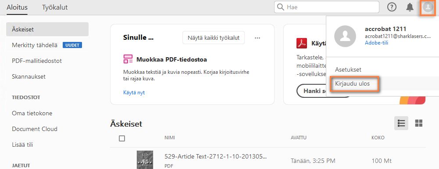This screenshot has width=439, height=169.
Task: Click the Tänään, 3:25 PM cell
Action: click(x=313, y=161)
